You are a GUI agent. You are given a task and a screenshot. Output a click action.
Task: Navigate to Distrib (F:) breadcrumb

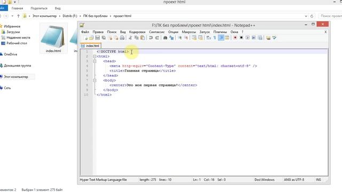point(70,16)
